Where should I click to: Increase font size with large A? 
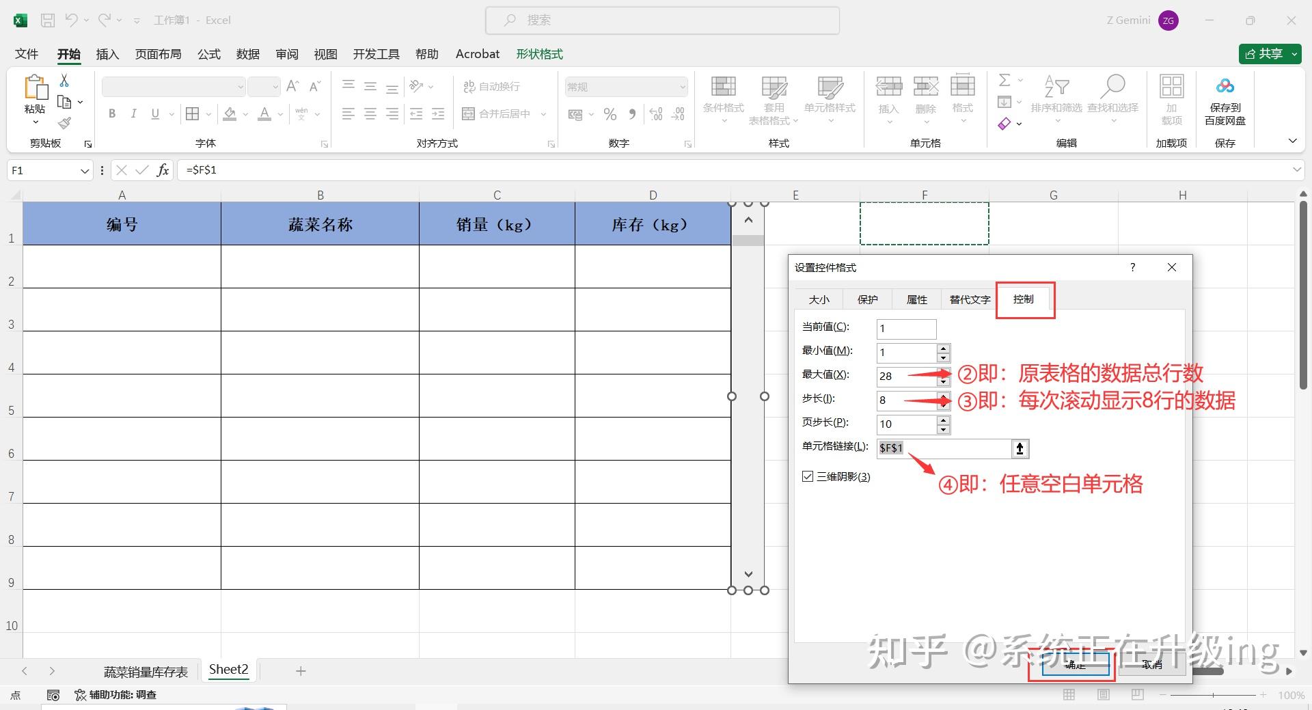[x=292, y=86]
